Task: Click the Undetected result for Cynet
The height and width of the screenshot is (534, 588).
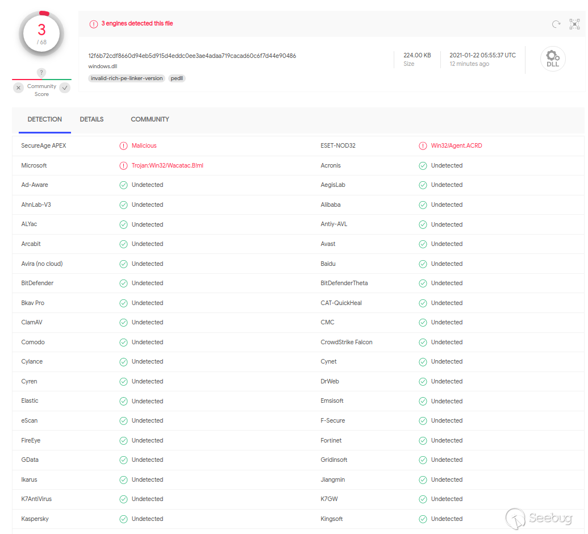Action: point(447,361)
